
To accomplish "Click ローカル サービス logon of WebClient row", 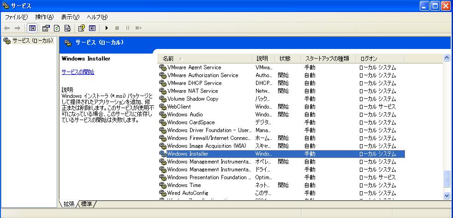I will point(377,107).
